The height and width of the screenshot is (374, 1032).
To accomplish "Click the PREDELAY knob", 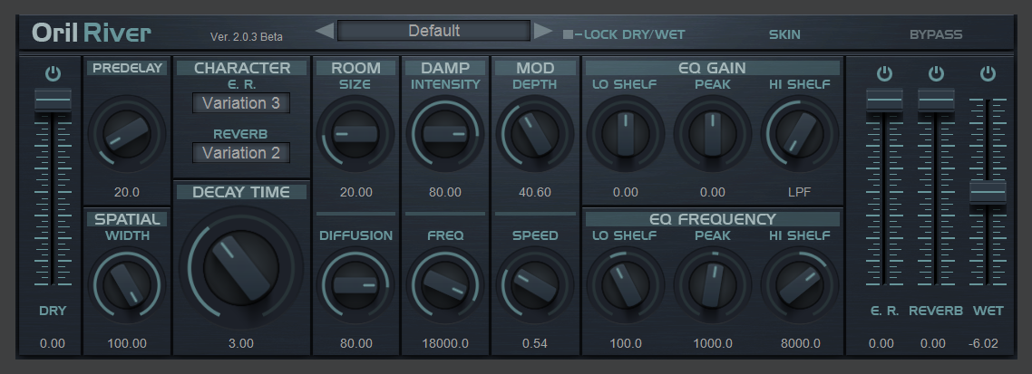I will (x=127, y=134).
